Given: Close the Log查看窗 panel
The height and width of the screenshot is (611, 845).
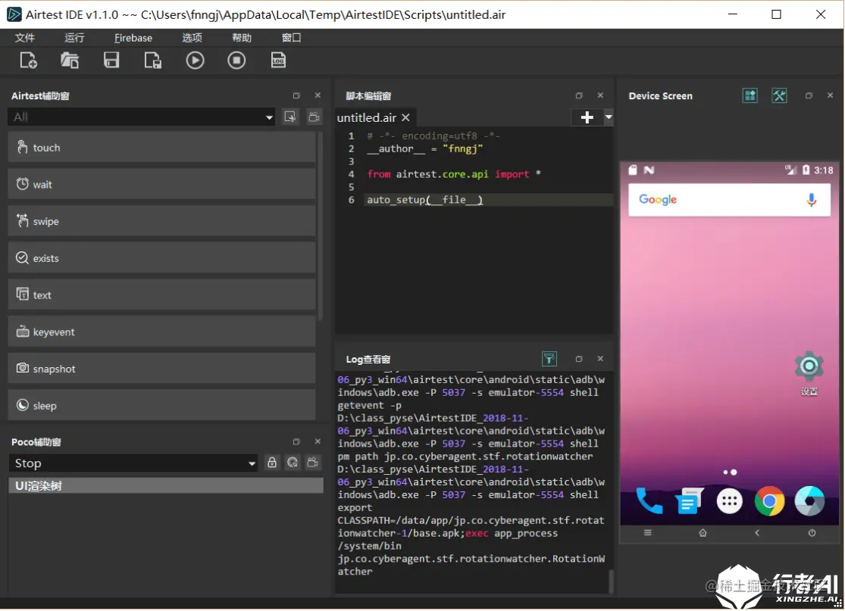Looking at the screenshot, I should pyautogui.click(x=600, y=359).
